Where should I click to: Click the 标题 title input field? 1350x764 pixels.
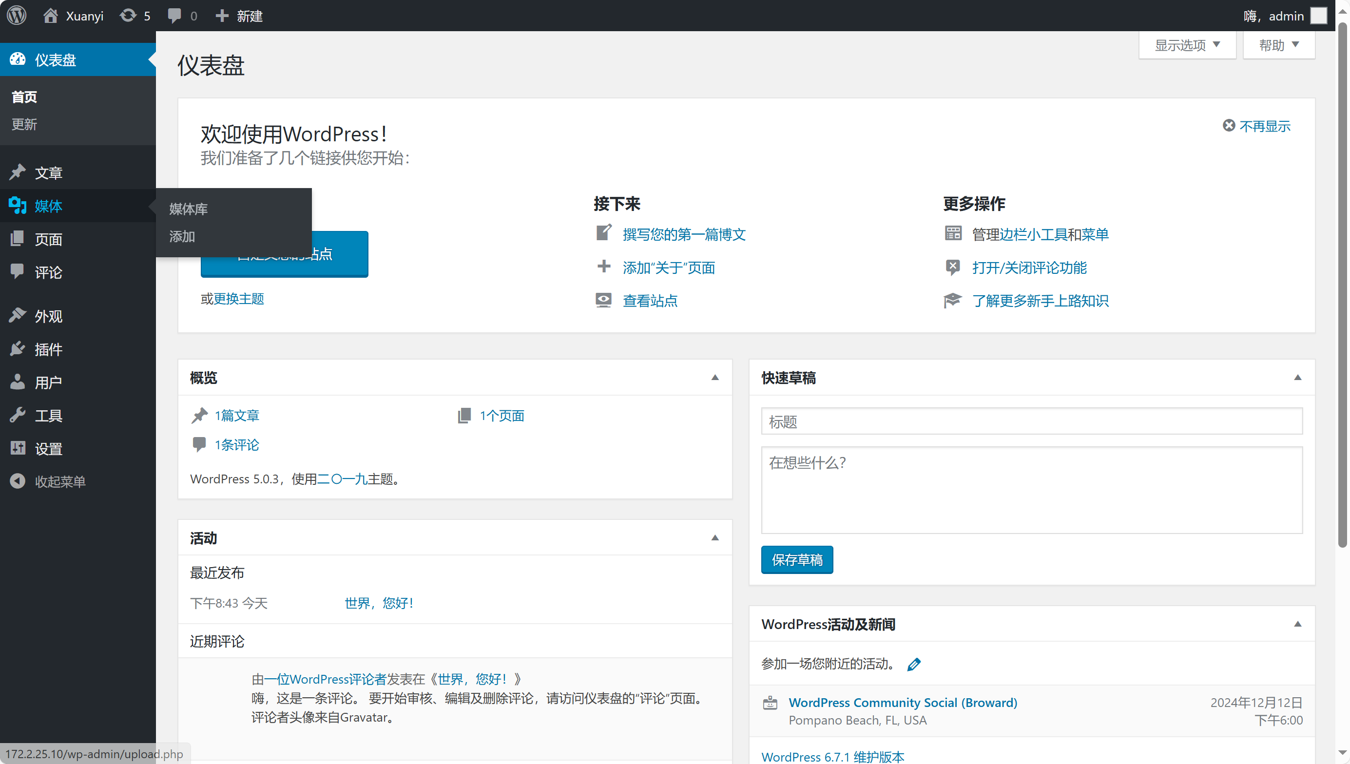pyautogui.click(x=1031, y=421)
